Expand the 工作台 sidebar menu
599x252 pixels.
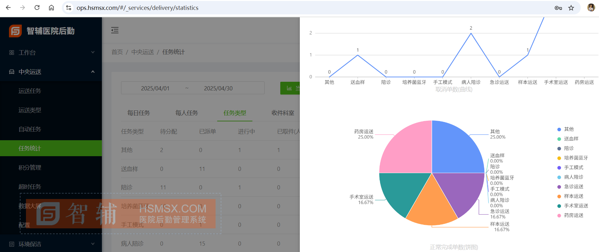pyautogui.click(x=51, y=52)
